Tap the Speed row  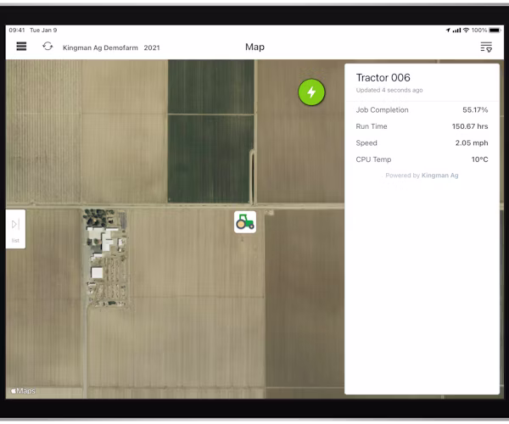tap(422, 143)
